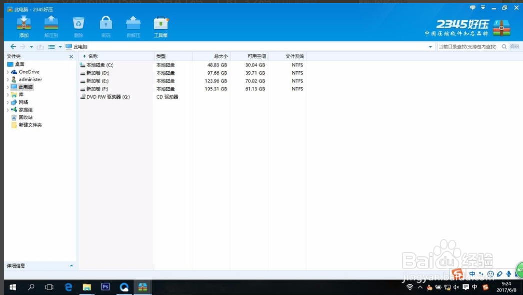523x295 pixels.
Task: Sort by the 总大小 column header
Action: (x=211, y=56)
